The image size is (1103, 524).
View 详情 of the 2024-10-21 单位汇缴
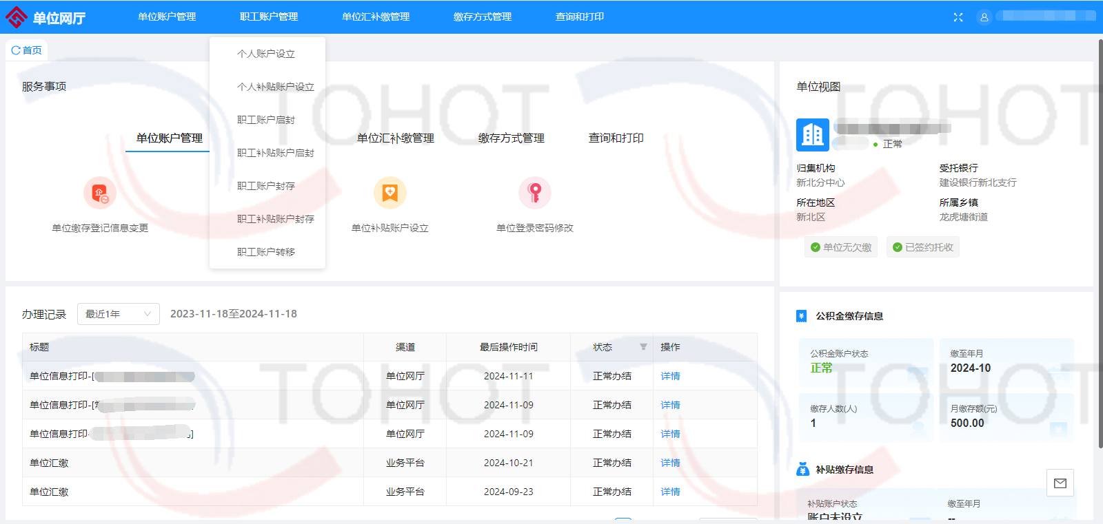pos(670,463)
